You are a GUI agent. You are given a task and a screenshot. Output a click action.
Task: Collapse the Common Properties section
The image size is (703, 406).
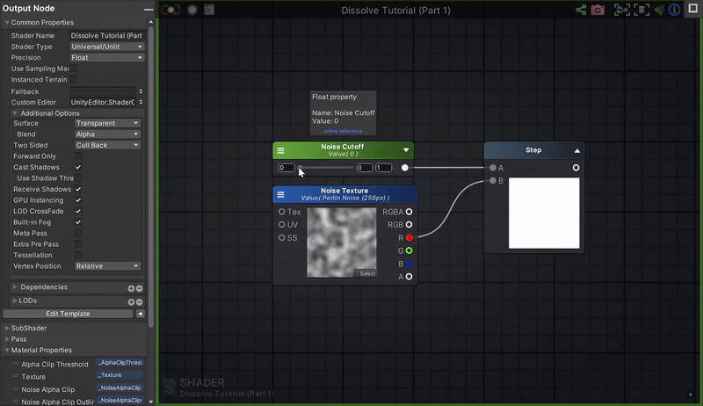tap(7, 22)
